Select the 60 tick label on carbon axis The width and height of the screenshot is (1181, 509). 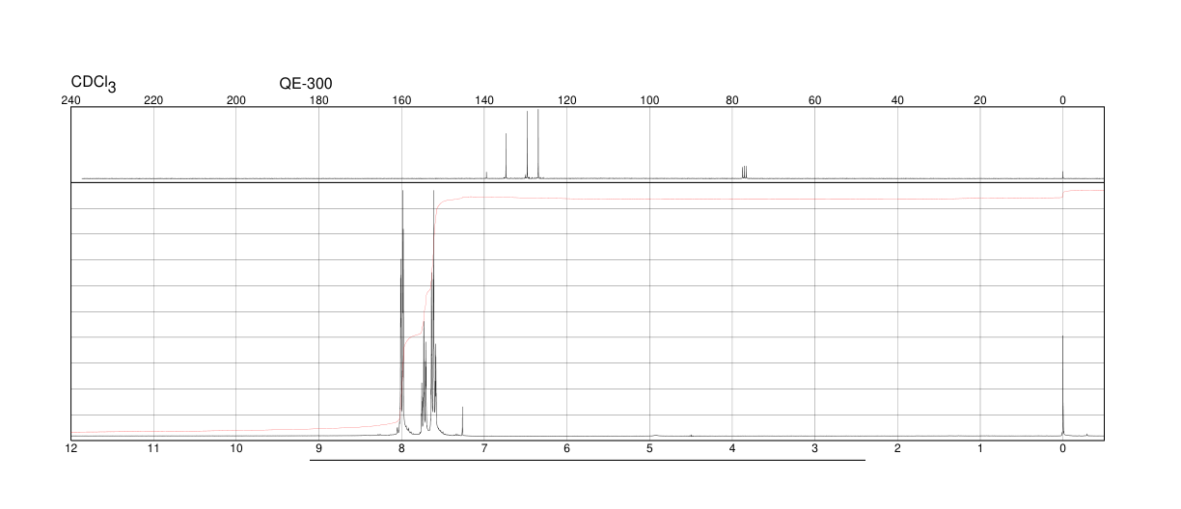click(x=814, y=100)
